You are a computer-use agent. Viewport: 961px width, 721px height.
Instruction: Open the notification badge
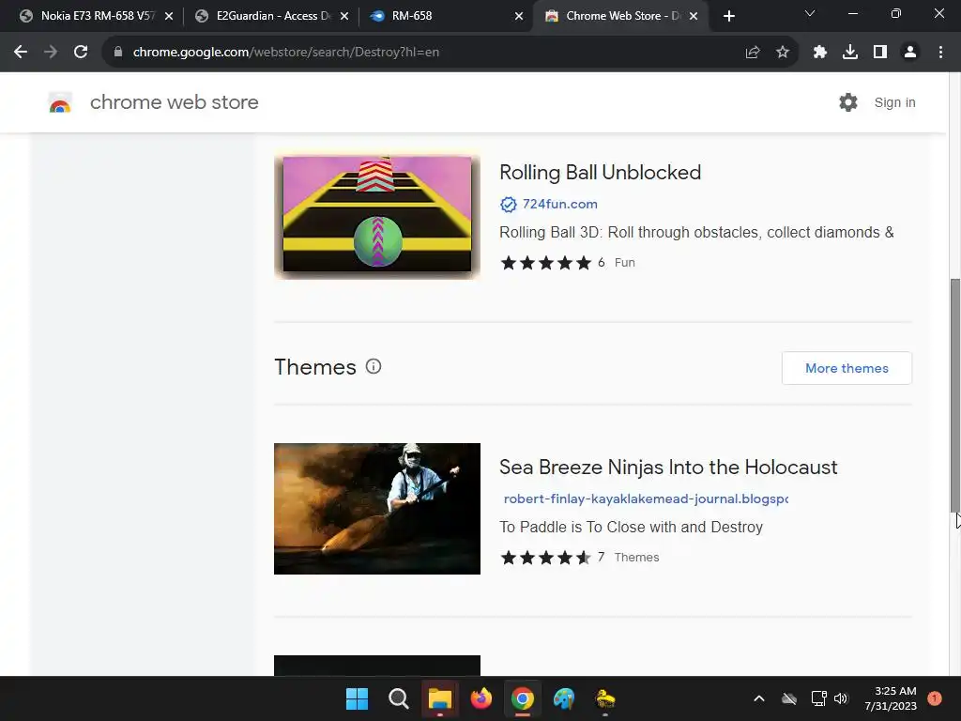click(935, 698)
